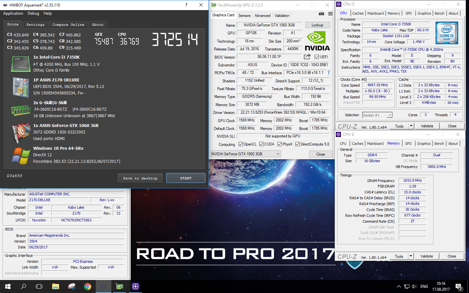
Task: Open Compare Online tab in Aquamark
Action: [x=68, y=24]
